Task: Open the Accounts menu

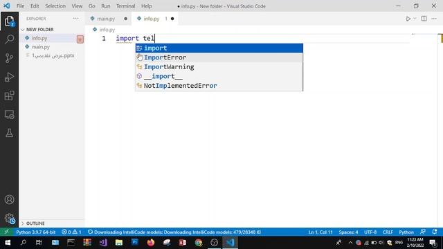Action: point(9,200)
